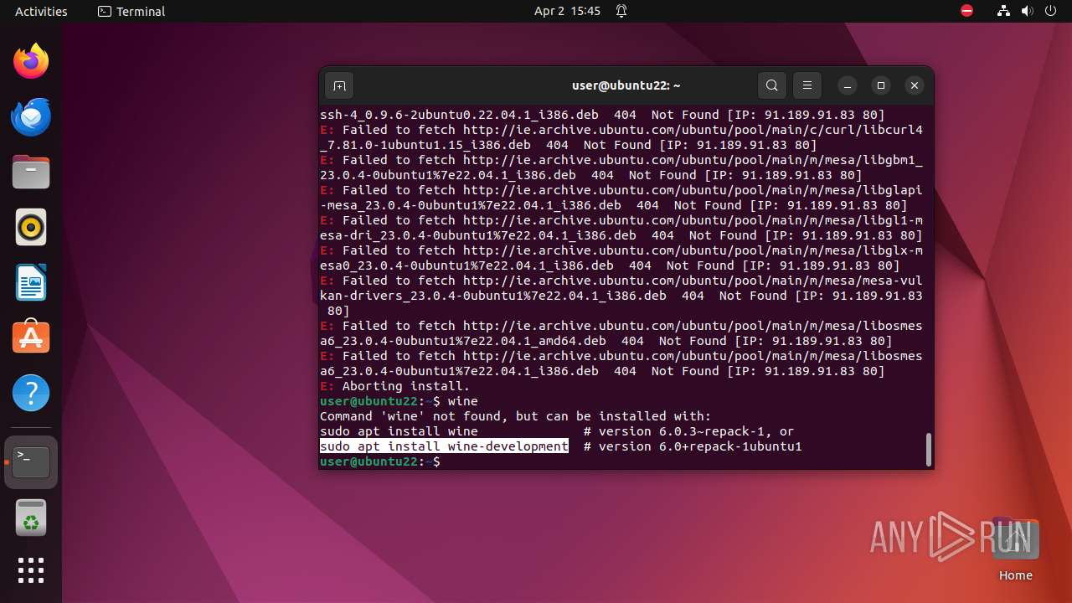Click the red do-not-disturb status icon
The height and width of the screenshot is (603, 1072).
pos(967,11)
